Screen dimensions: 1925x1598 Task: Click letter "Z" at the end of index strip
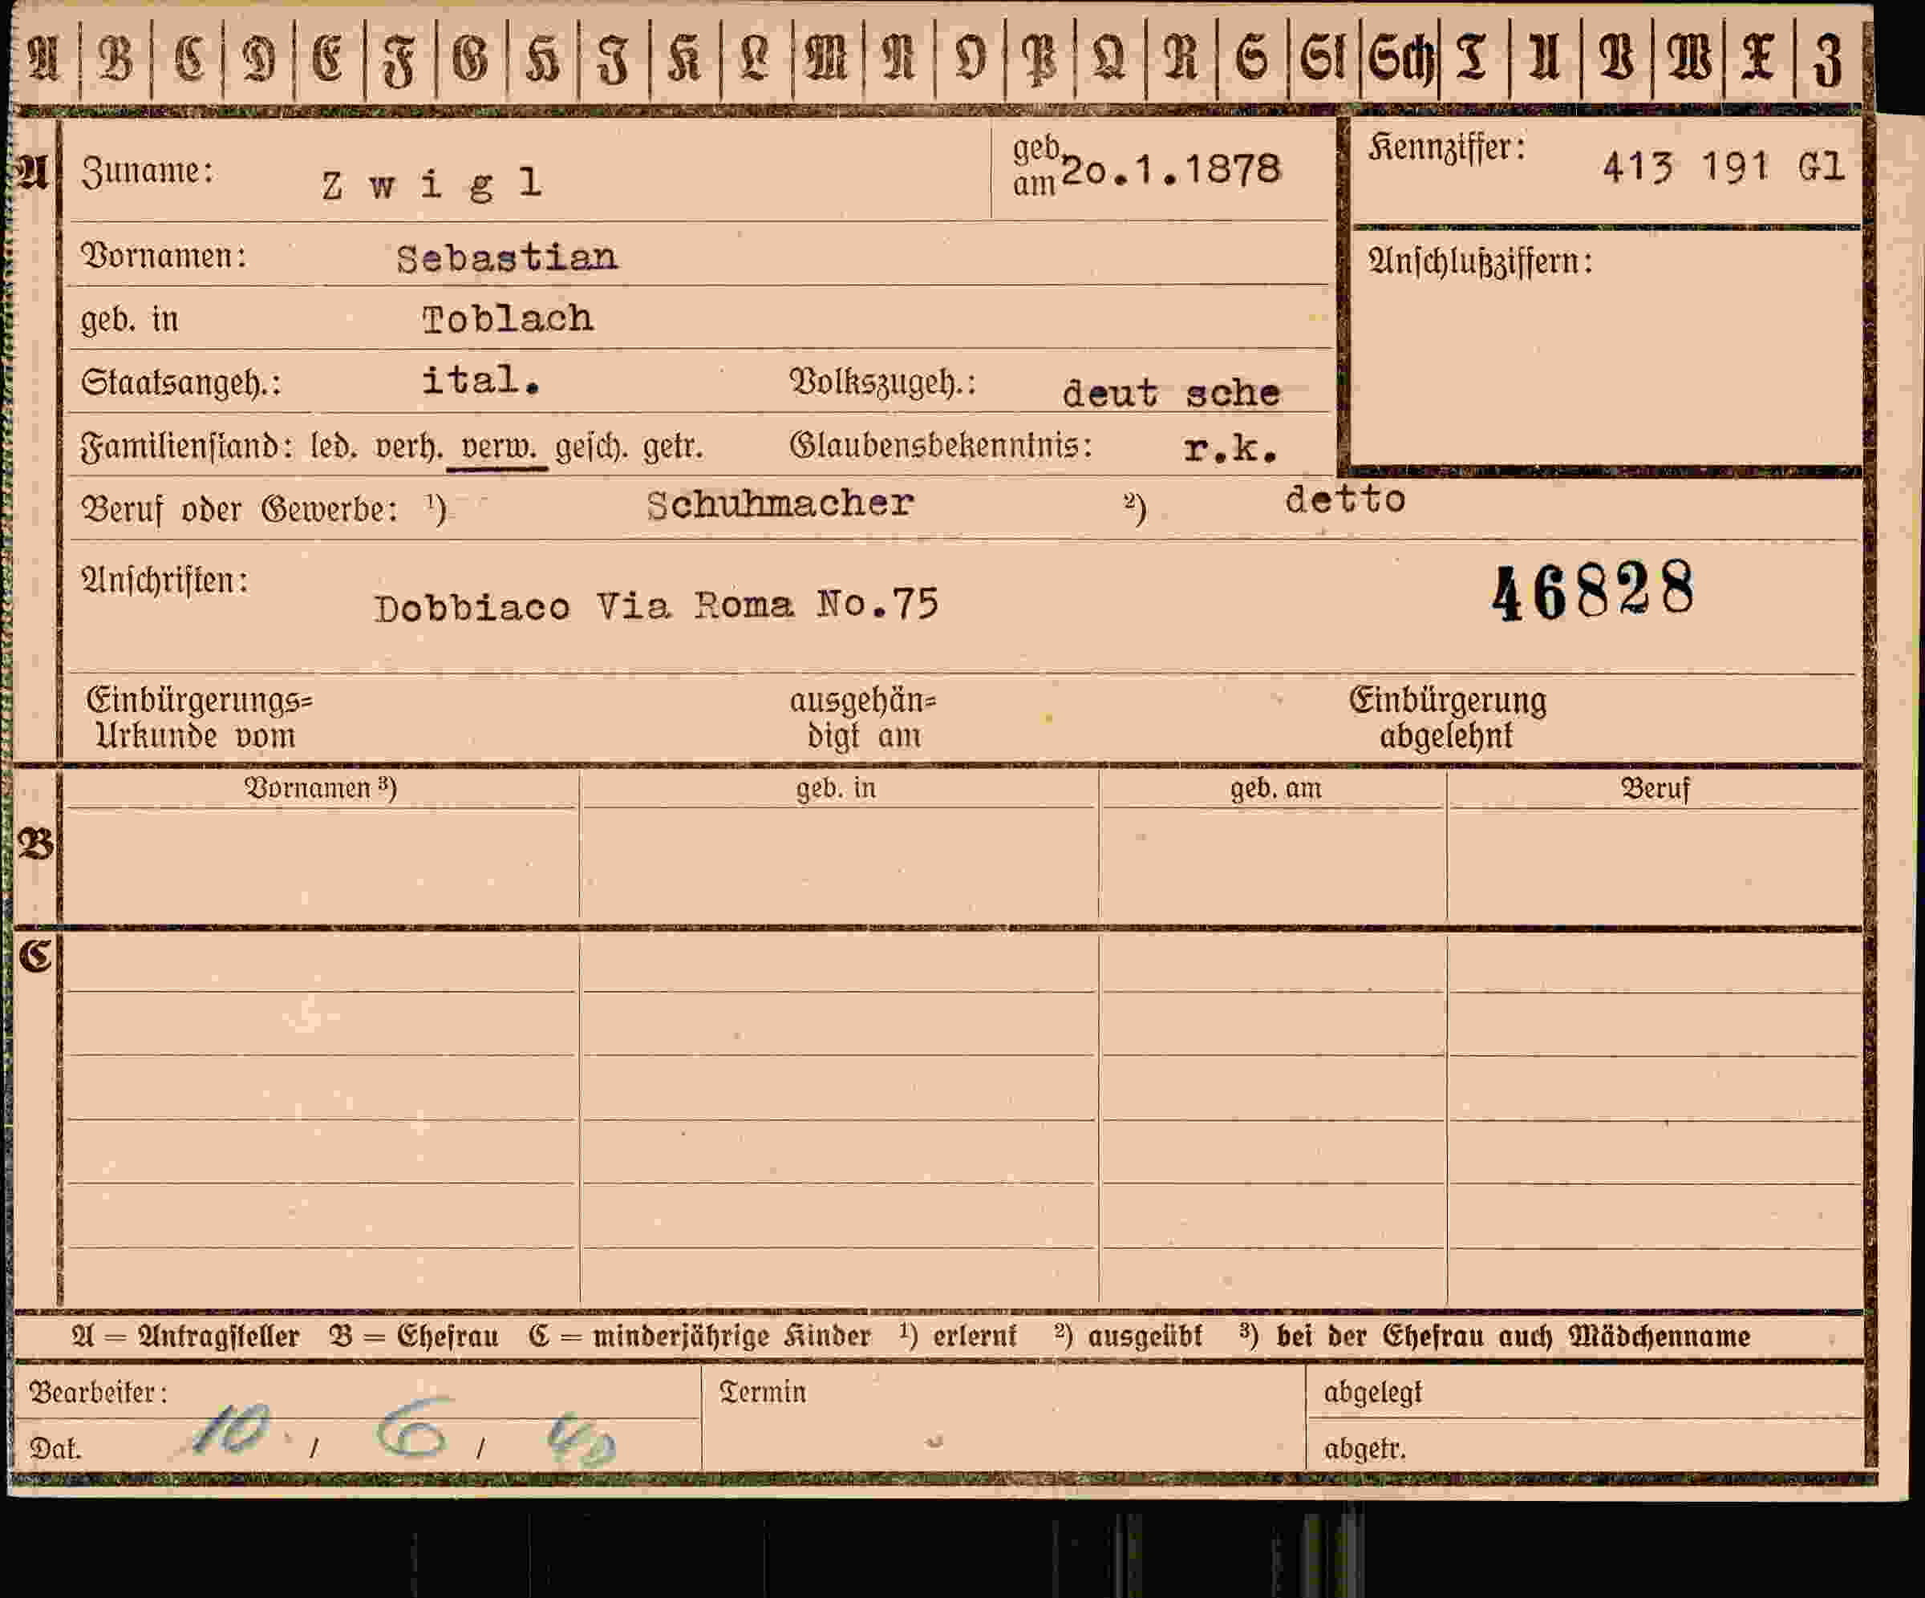pos(1828,60)
